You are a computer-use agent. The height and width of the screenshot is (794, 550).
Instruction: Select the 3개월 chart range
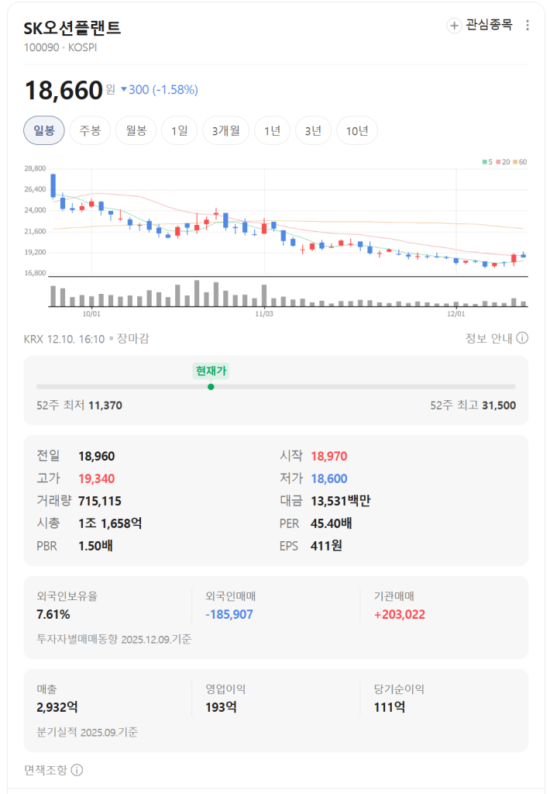click(x=225, y=130)
